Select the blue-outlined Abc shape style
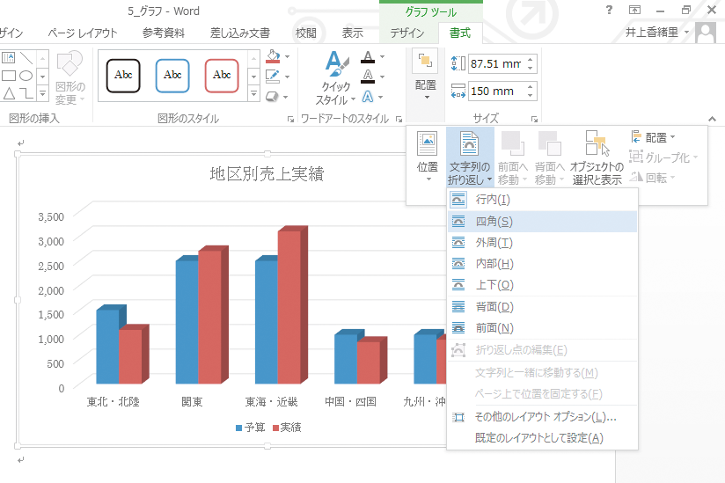Screen dimensions: 725x483 172,76
